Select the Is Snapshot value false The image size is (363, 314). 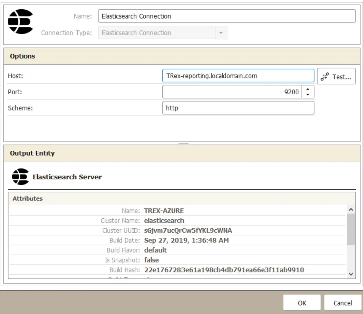point(152,260)
